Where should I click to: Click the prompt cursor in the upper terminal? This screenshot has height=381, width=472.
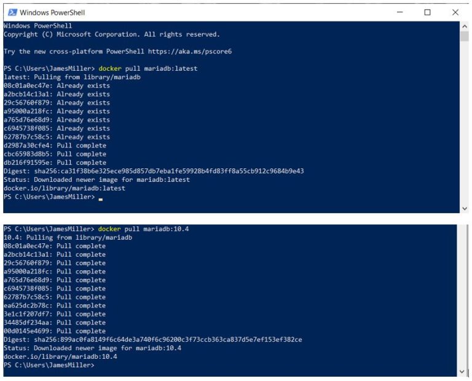(x=101, y=199)
